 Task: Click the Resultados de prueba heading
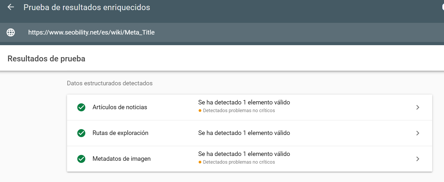point(46,59)
